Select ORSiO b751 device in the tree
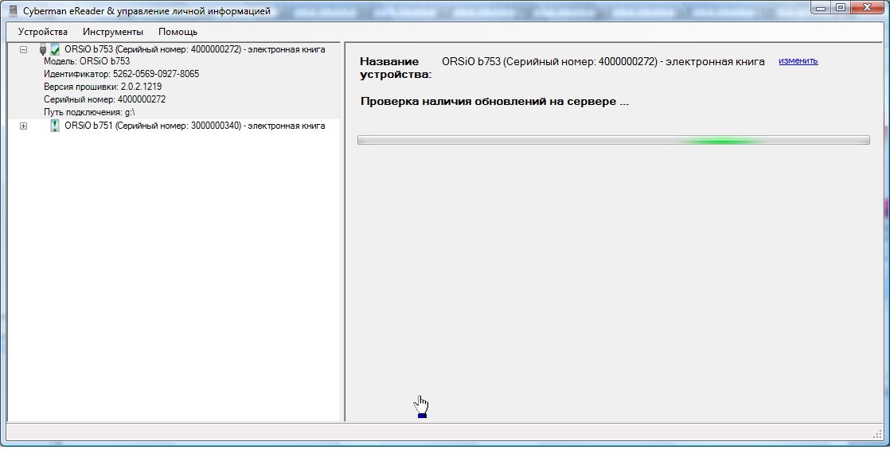Image resolution: width=890 pixels, height=457 pixels. click(x=195, y=126)
